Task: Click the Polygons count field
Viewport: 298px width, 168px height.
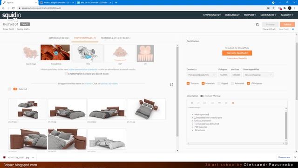Action: tap(223, 75)
